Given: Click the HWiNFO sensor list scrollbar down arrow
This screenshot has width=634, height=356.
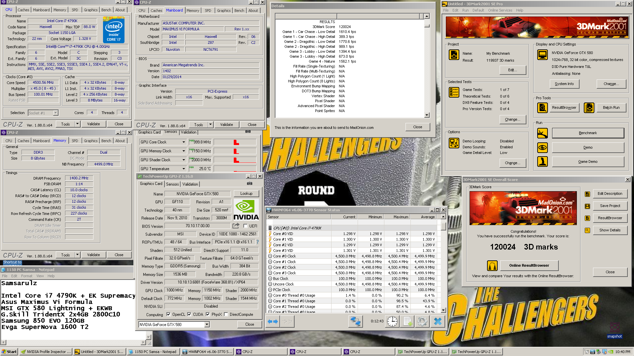Looking at the screenshot, I should tap(443, 310).
